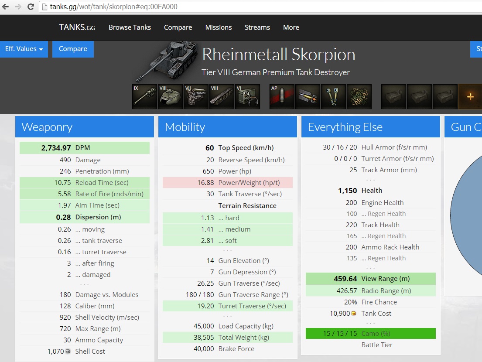Image resolution: width=482 pixels, height=362 pixels.
Task: Click the "Ammo Capacity" row
Action: click(x=85, y=340)
